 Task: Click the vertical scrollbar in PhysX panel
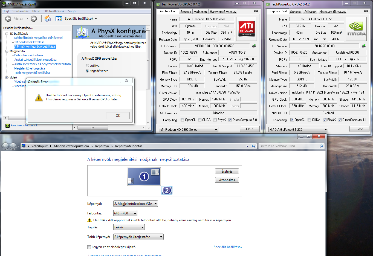pyautogui.click(x=148, y=60)
